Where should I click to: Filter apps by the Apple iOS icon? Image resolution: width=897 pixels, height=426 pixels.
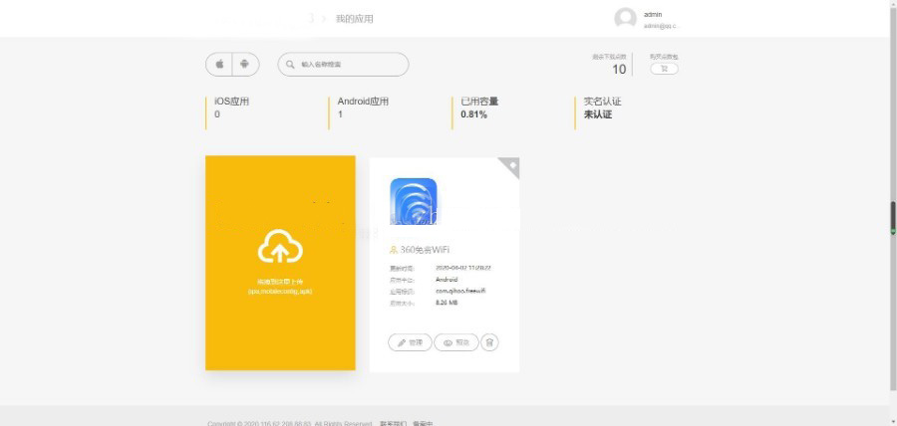[x=219, y=65]
